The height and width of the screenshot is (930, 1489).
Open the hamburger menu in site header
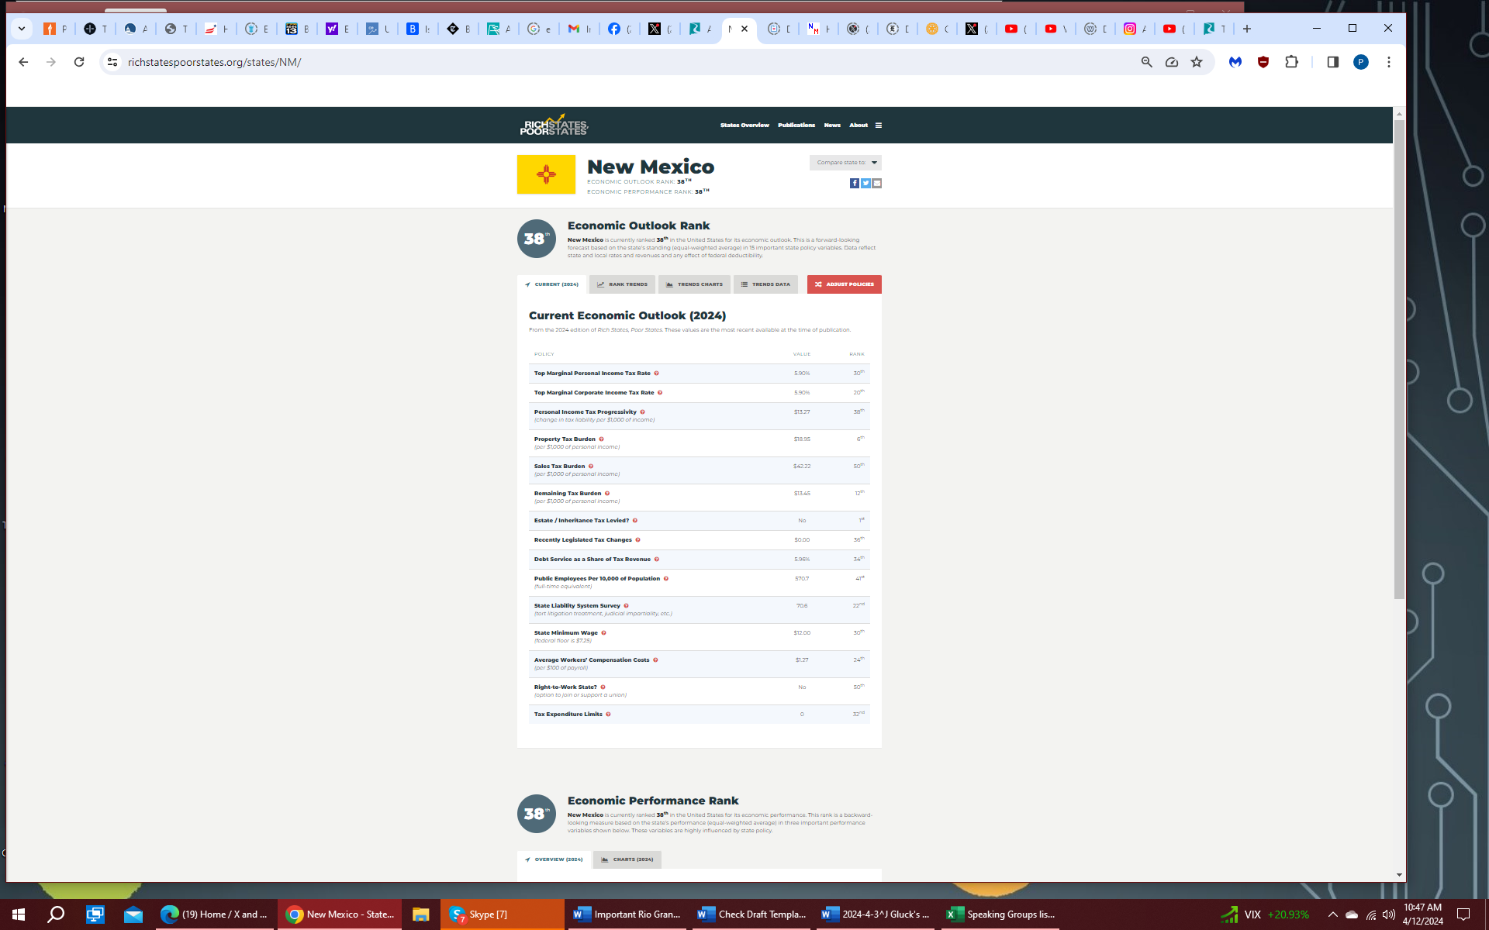point(879,126)
